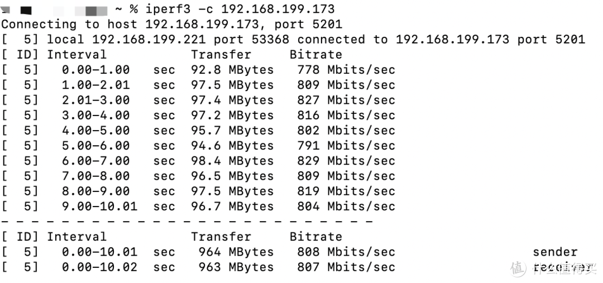The width and height of the screenshot is (603, 283).
Task: Click the first "Transfer" column header
Action: pos(221,55)
